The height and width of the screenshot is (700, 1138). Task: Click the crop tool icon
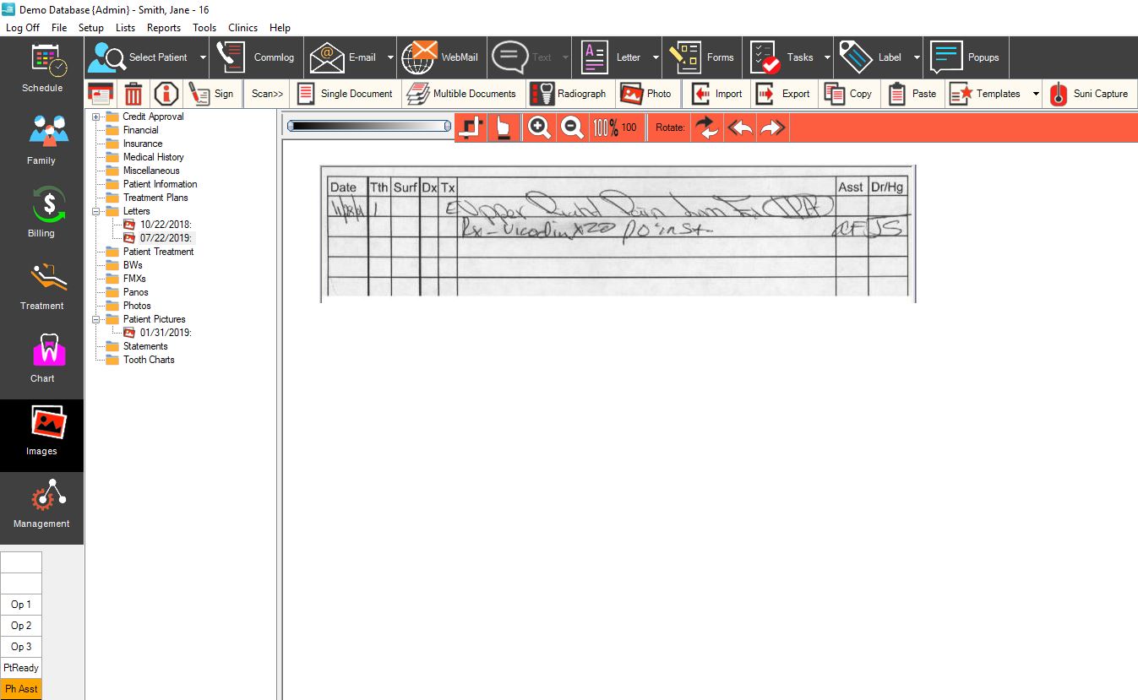point(471,127)
